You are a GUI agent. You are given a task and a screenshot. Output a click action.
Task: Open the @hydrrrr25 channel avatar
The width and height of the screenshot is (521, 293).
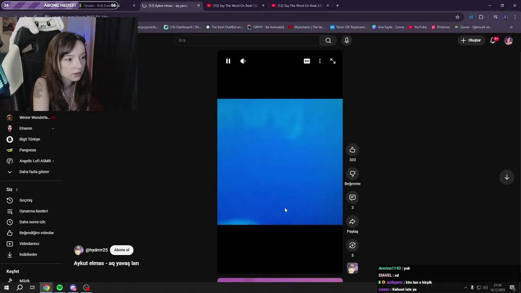79,250
